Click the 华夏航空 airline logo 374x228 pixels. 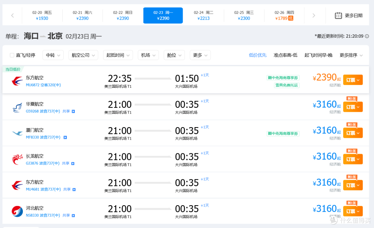(17, 107)
